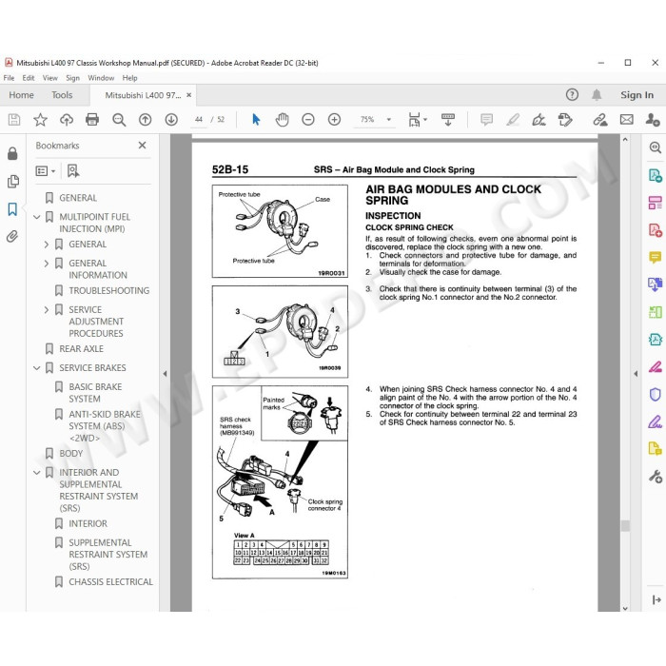Send file by email envelope icon
This screenshot has height=666, width=666.
click(626, 120)
